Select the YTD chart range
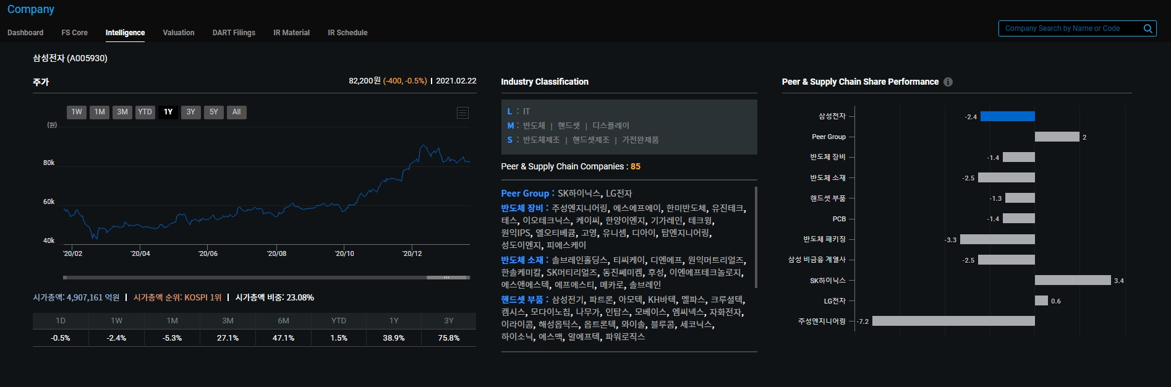 coord(145,112)
